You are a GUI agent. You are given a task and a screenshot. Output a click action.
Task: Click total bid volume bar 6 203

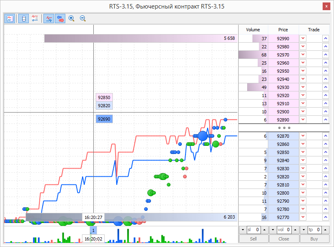point(131,217)
